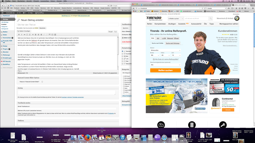255x143 pixels.
Task: Open iTunes from the Dock
Action: tap(122, 138)
